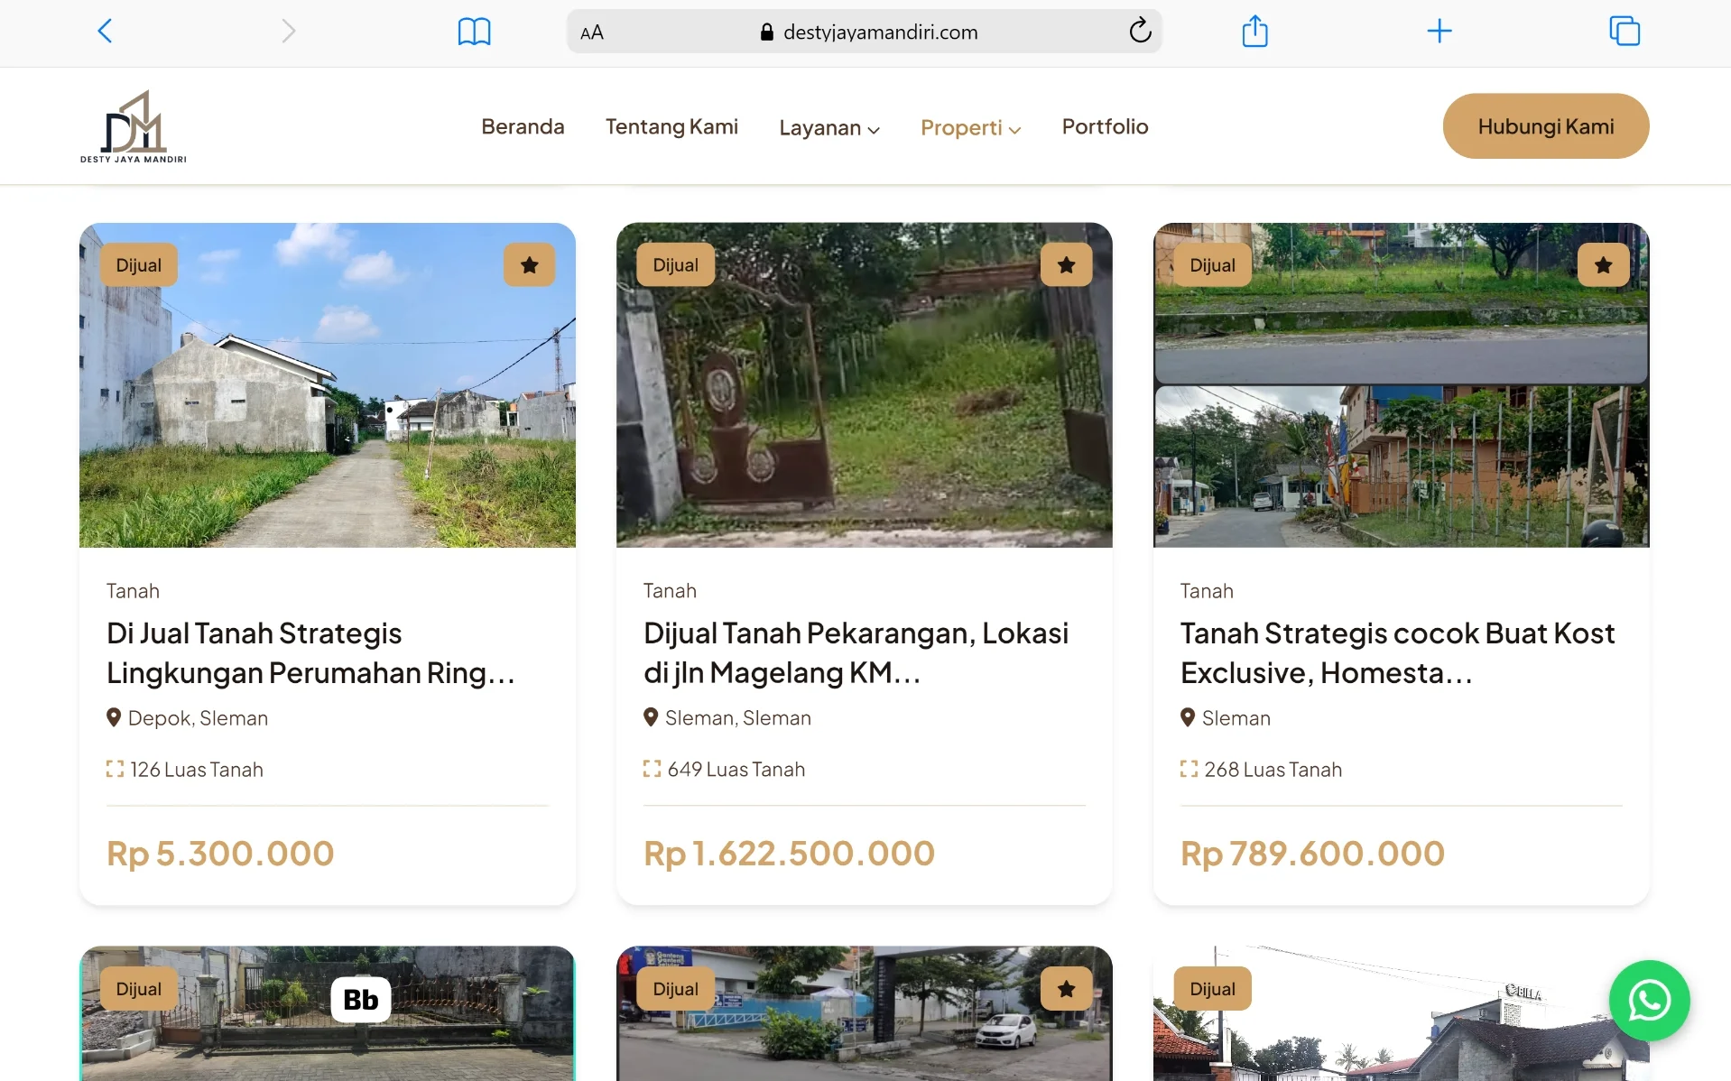Click the 268 Luas Tanah text
Screen dimensions: 1731x1081
pos(1273,770)
